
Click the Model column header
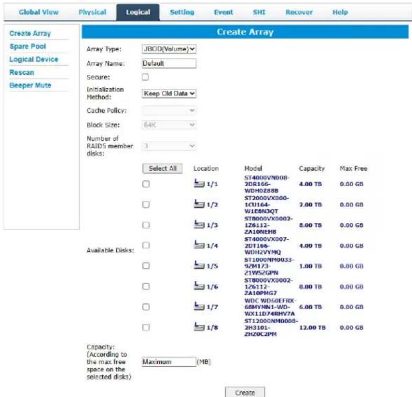253,168
